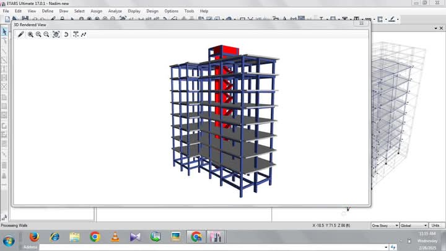Open the Assign menu
Image resolution: width=446 pixels, height=251 pixels.
tap(96, 11)
